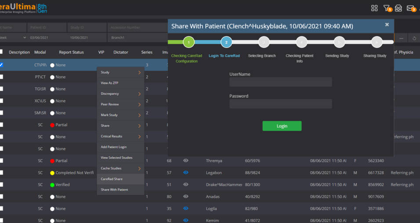Close the Share With Patient dialog
This screenshot has height=223, width=420.
pyautogui.click(x=387, y=25)
